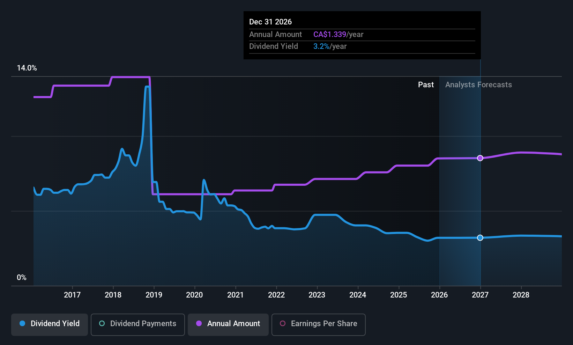
Task: Click the blue 3.2% Dividend Yield value in tooltip
Action: point(321,46)
